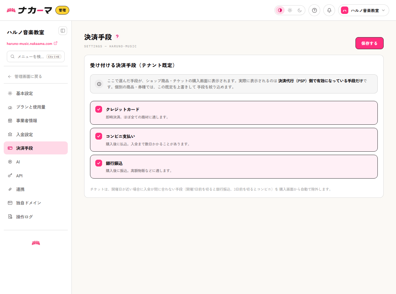Switch to light theme sun icon
Screen dimensions: 396x294
click(290, 10)
